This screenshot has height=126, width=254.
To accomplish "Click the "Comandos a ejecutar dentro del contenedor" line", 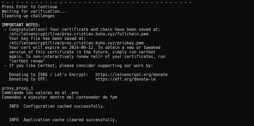I will click(x=59, y=97).
